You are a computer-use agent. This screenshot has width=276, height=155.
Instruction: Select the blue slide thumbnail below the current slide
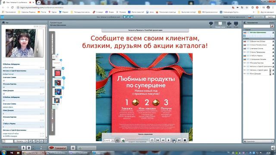click(x=58, y=92)
